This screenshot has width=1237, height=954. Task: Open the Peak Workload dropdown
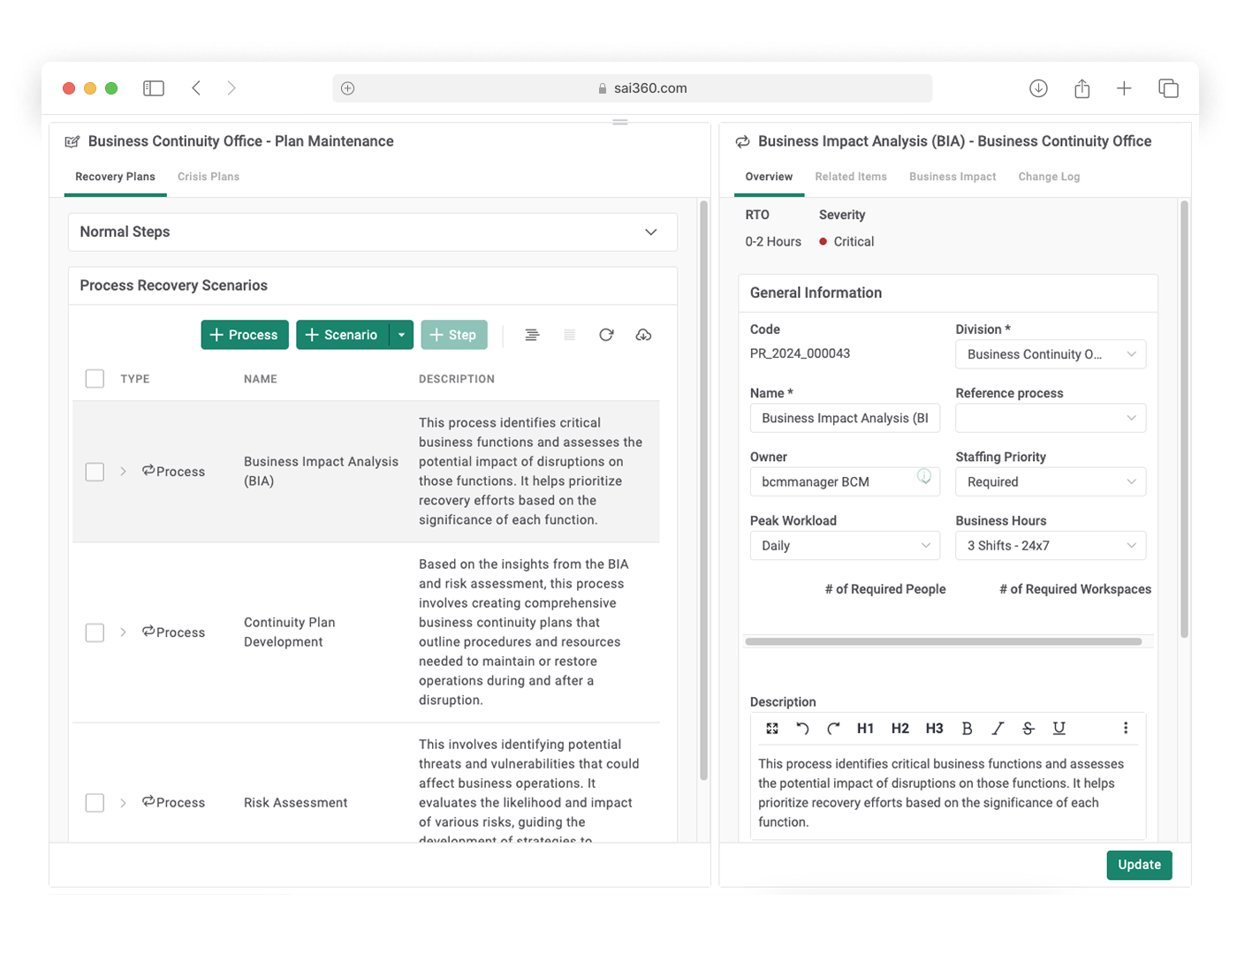pos(845,545)
